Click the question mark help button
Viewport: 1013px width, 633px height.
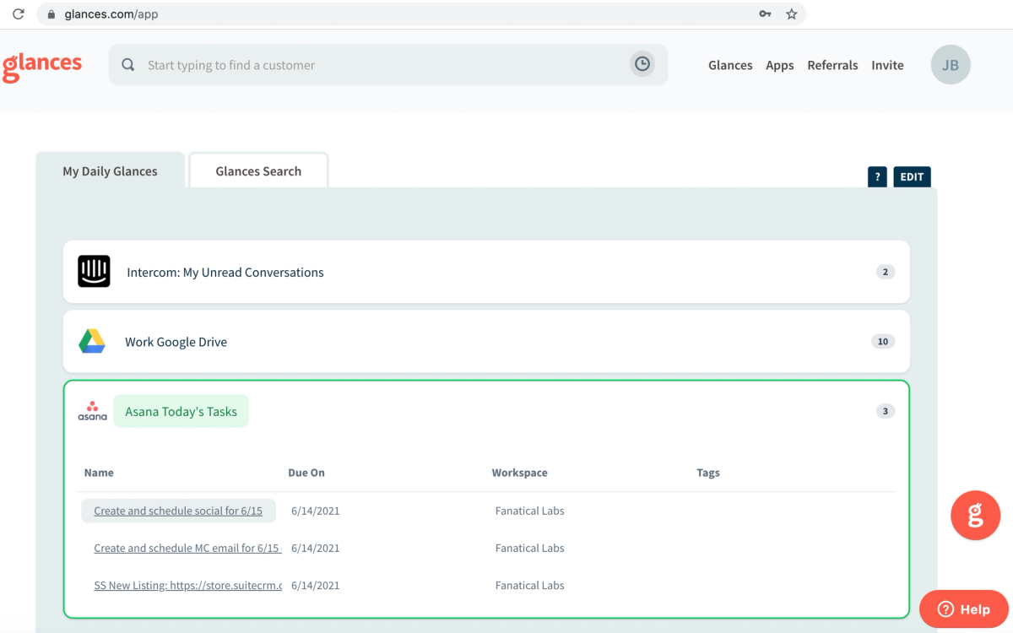877,176
